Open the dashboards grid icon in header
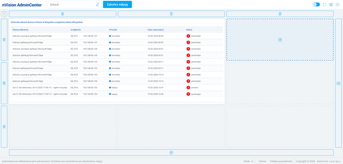Viewport: 343px width, 164px height. tap(331, 4)
